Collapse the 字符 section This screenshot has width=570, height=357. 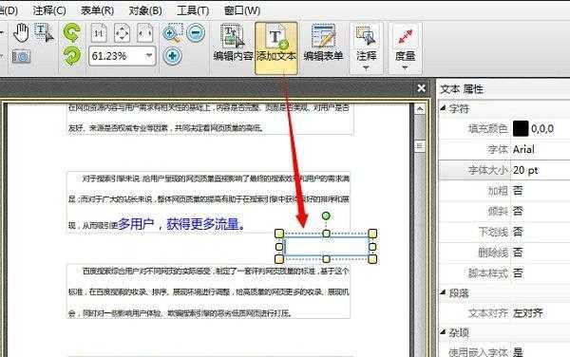click(x=443, y=108)
